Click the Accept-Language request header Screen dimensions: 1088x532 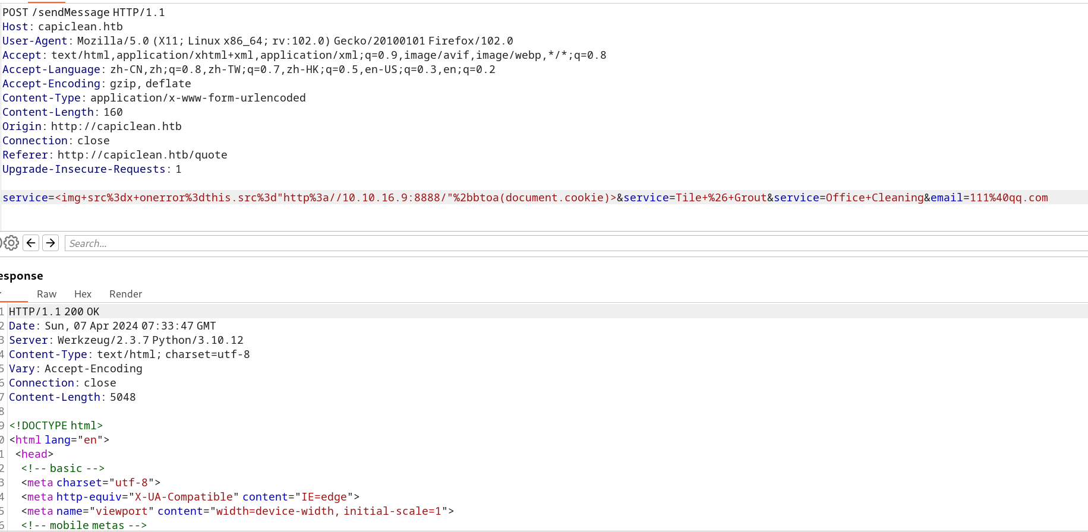coord(248,69)
